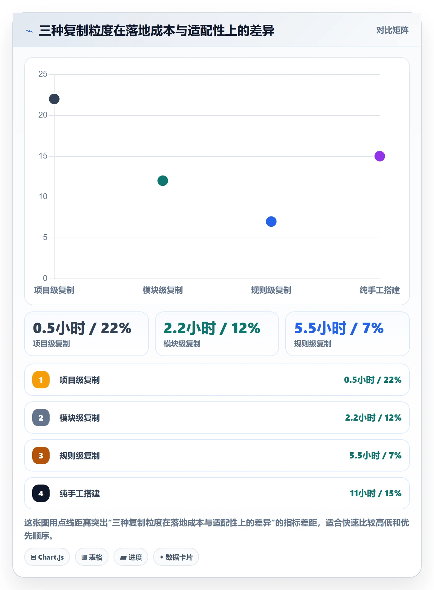Click the purple data point at value 15
434x590 pixels.
click(x=380, y=156)
